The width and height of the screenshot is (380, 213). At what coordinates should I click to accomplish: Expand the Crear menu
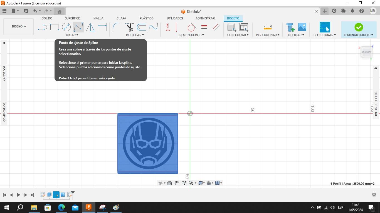point(72,35)
